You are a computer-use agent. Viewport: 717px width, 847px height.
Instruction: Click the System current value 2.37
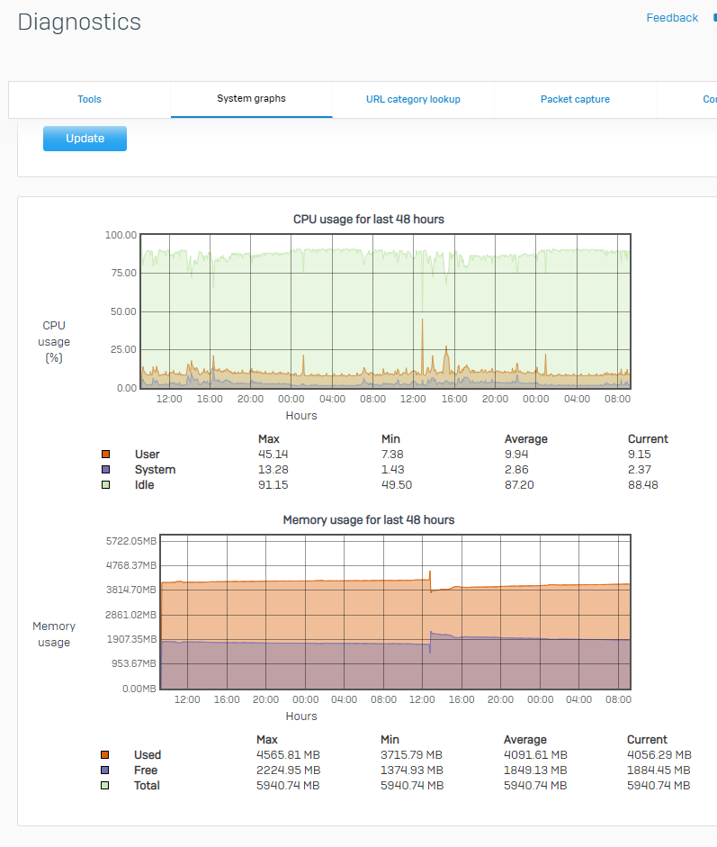pyautogui.click(x=640, y=470)
